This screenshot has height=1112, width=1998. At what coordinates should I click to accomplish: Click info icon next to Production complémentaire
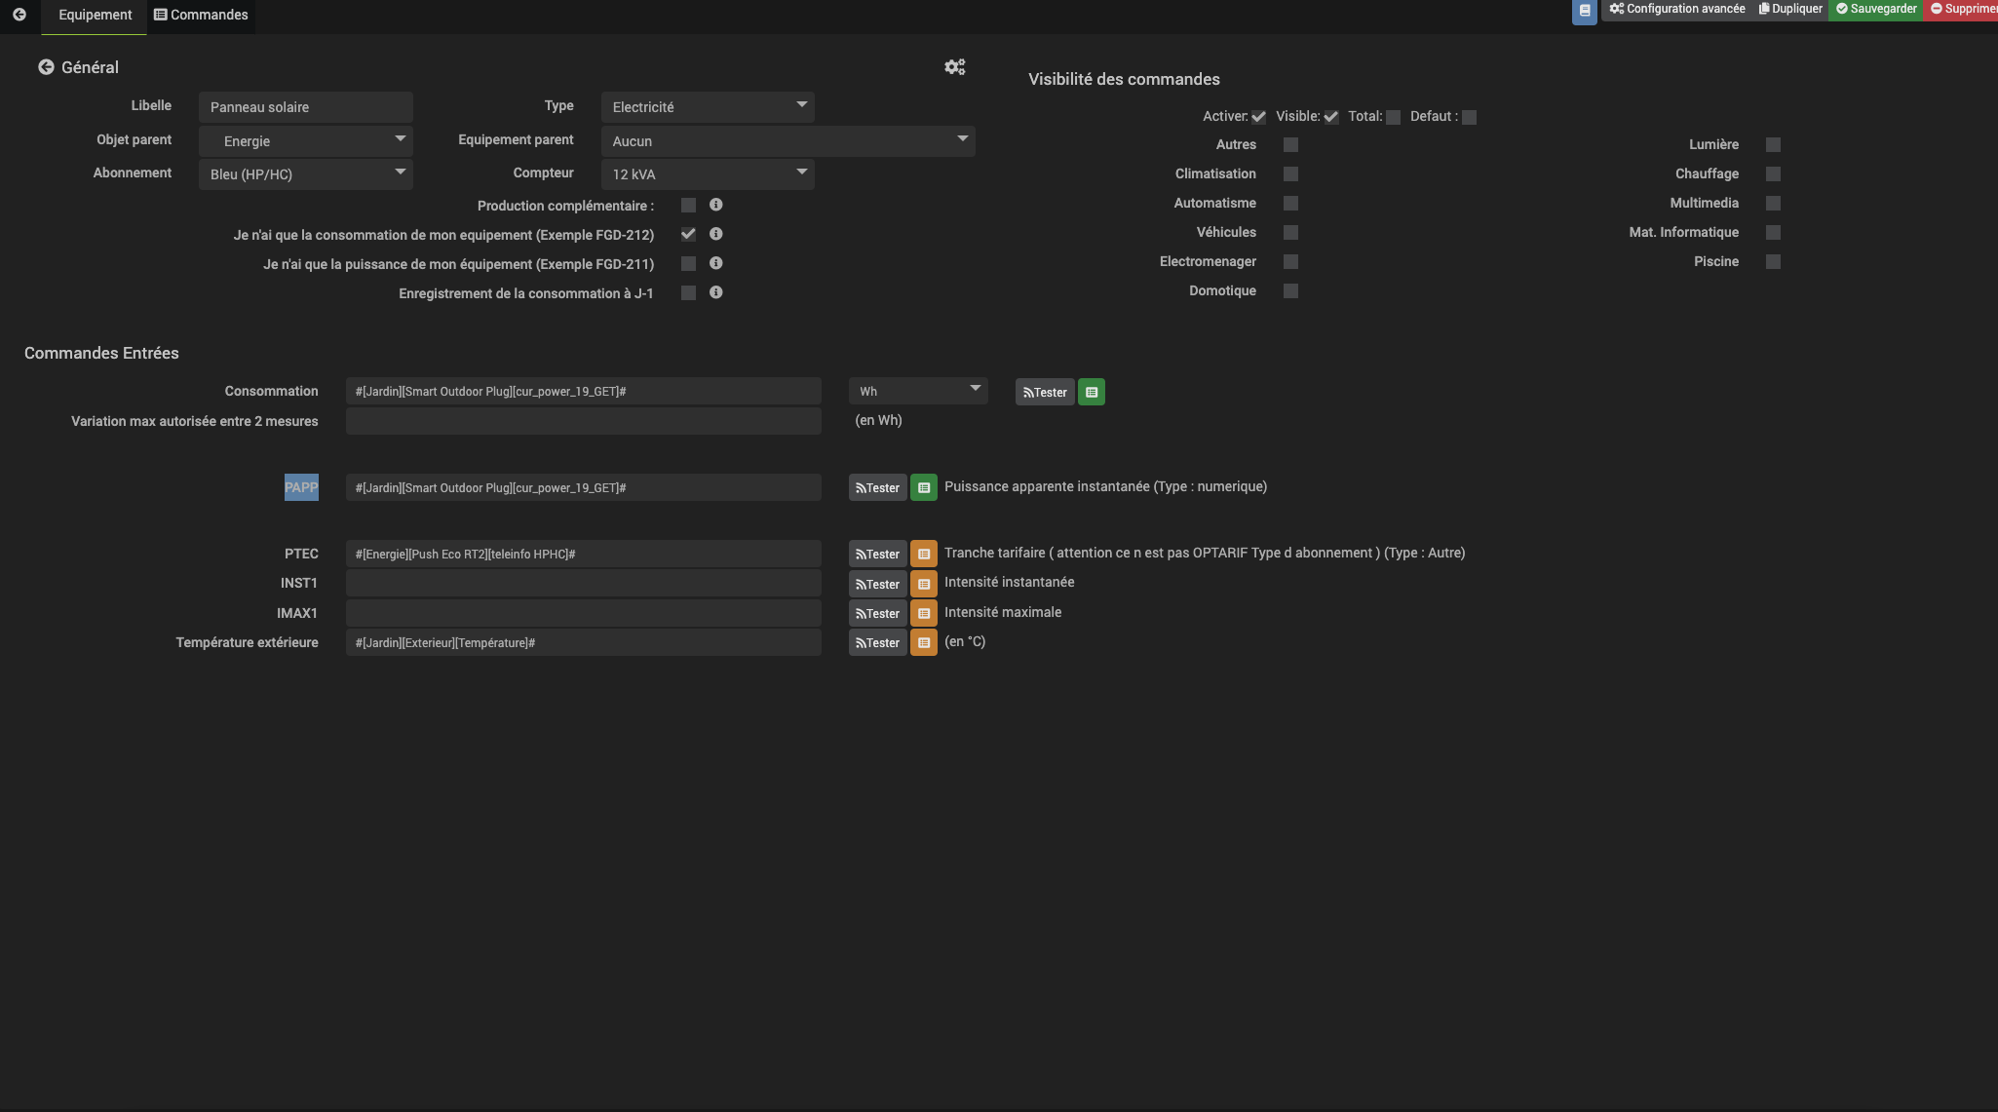715,205
